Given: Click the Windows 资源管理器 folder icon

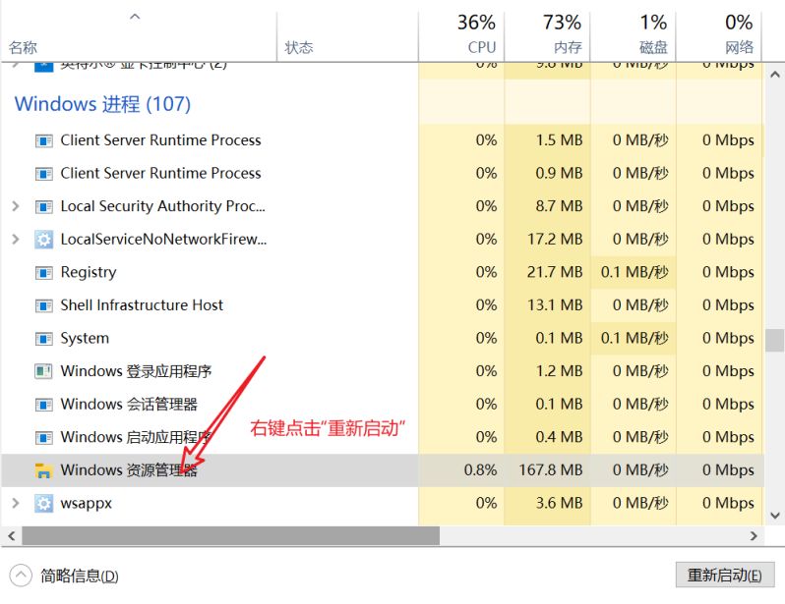Looking at the screenshot, I should pyautogui.click(x=44, y=470).
